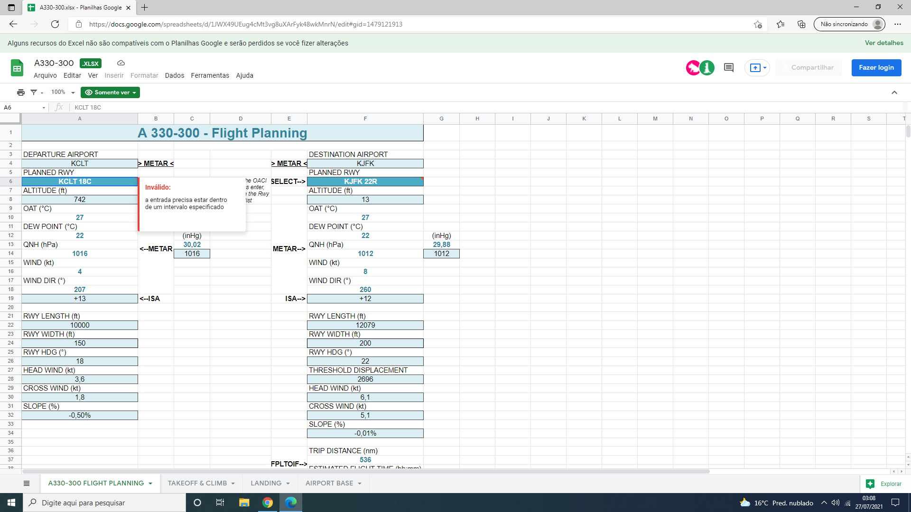Expand the cell name box dropdown
This screenshot has height=512, width=911.
click(x=44, y=108)
